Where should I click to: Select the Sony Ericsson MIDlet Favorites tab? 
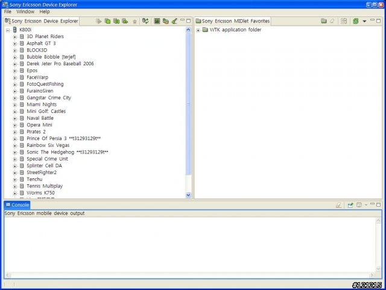pos(233,21)
